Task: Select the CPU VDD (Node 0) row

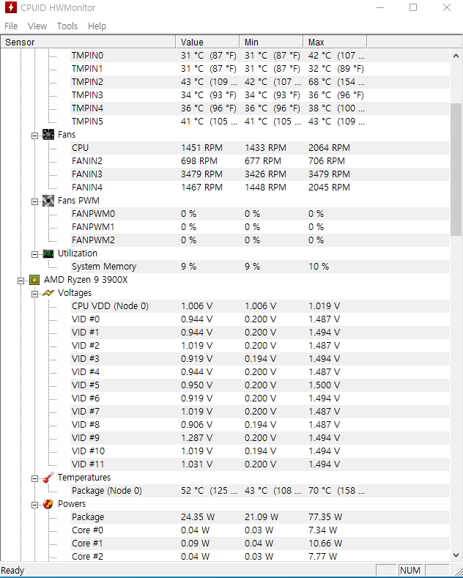Action: [110, 306]
